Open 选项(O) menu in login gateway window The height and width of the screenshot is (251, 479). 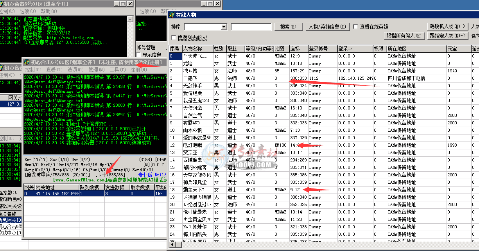[27, 11]
